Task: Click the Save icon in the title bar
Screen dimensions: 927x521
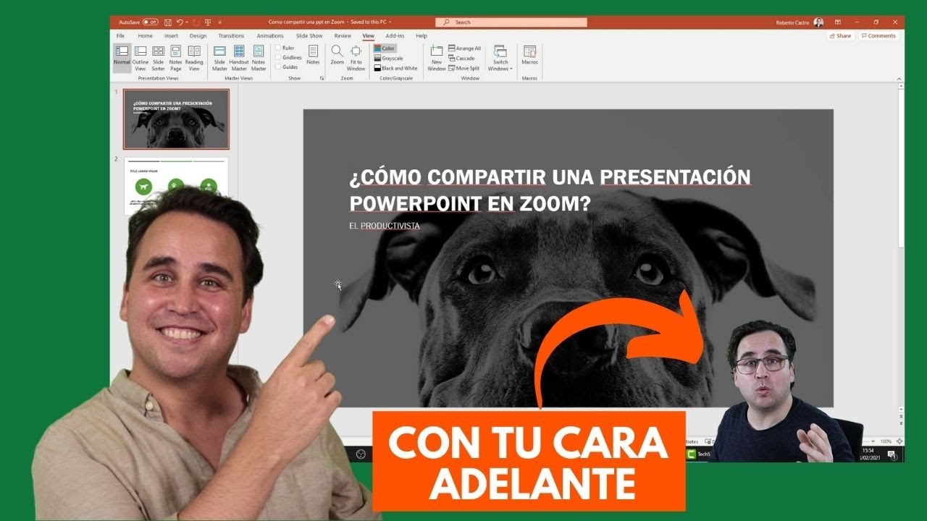Action: tap(168, 22)
